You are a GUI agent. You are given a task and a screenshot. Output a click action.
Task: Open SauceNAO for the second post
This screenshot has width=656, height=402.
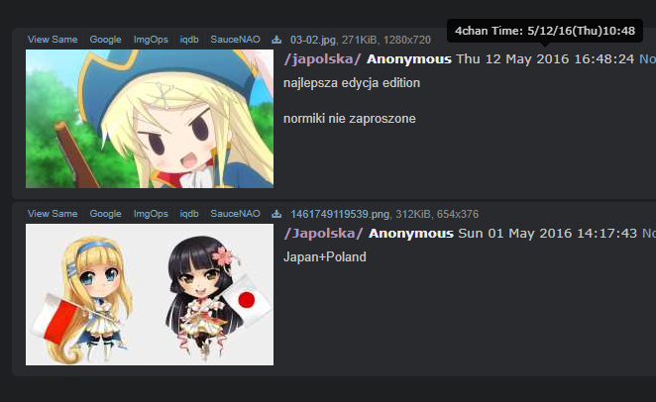coord(235,214)
